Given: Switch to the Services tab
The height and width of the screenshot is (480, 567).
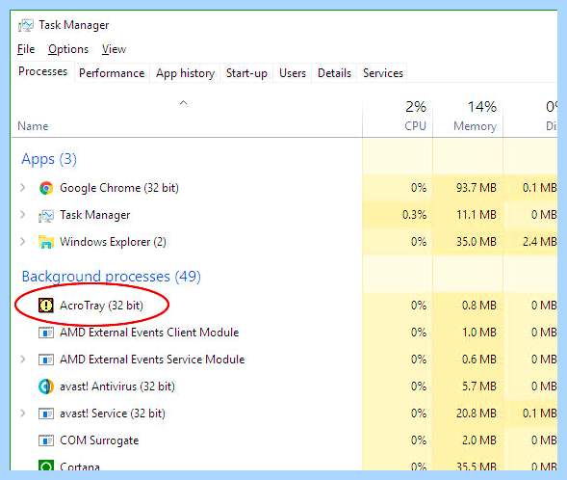Looking at the screenshot, I should pyautogui.click(x=383, y=73).
